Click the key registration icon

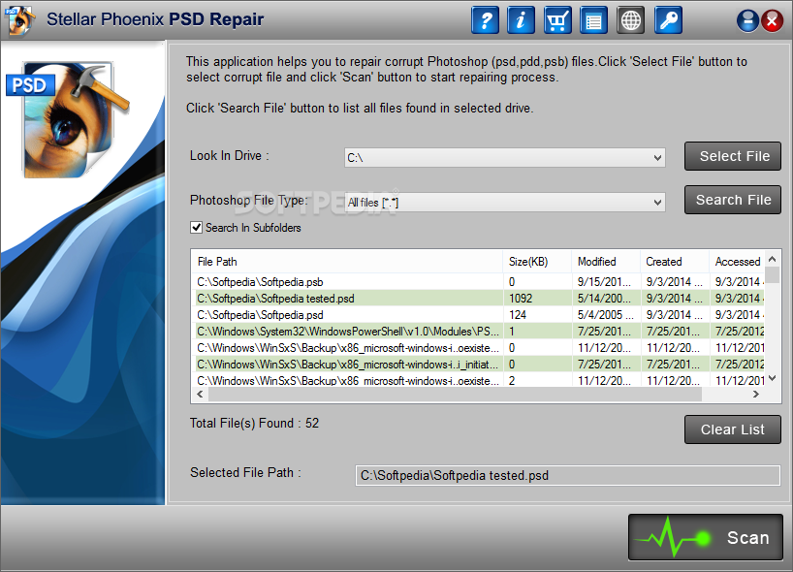tap(668, 20)
